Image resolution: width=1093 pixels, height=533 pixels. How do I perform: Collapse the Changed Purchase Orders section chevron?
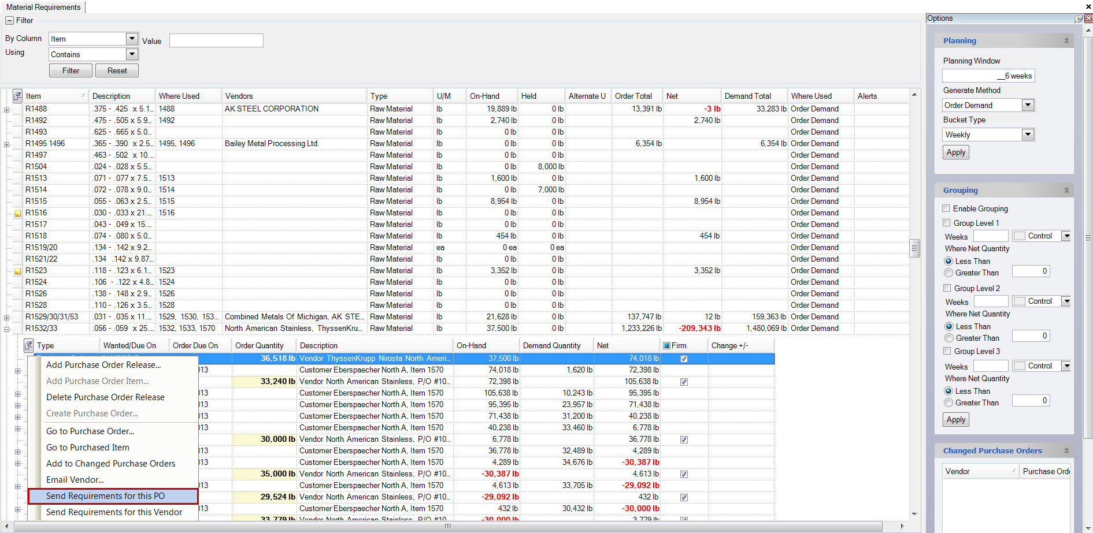point(1066,450)
